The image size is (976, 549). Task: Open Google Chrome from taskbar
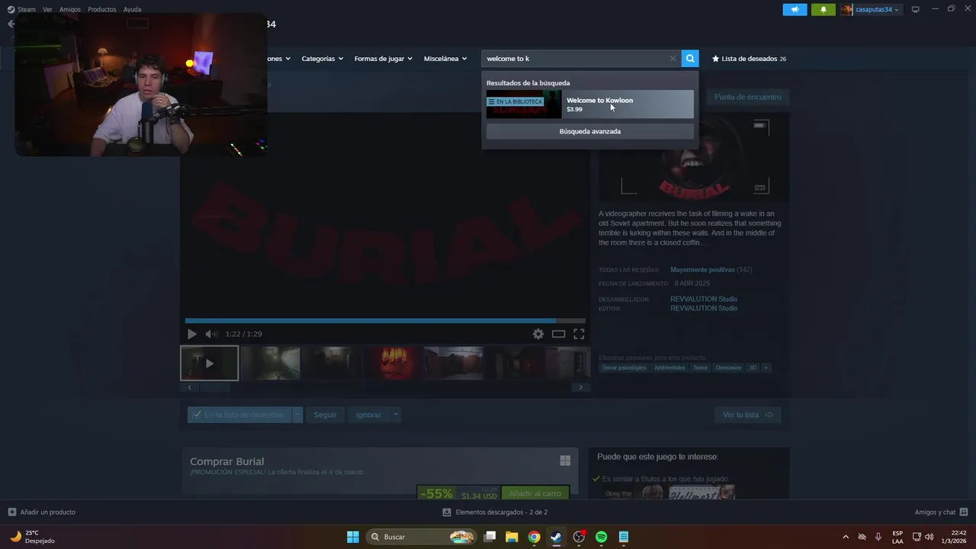pos(535,537)
